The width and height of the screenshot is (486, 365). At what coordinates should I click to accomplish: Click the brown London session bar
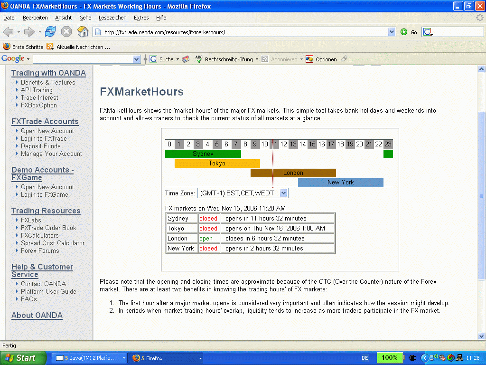click(x=293, y=173)
